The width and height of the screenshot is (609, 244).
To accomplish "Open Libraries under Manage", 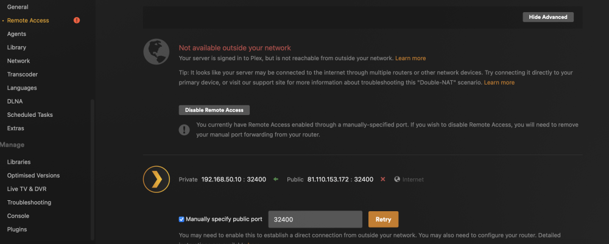I will pyautogui.click(x=19, y=162).
